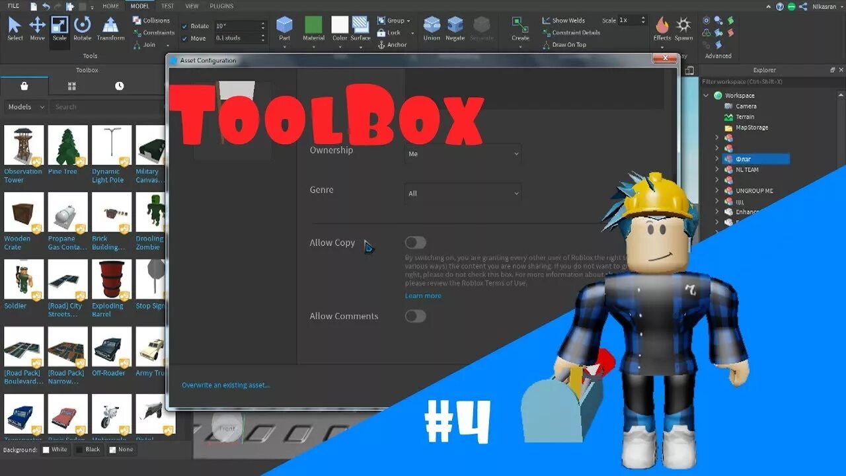
Task: Select Black background option
Action: click(x=88, y=450)
